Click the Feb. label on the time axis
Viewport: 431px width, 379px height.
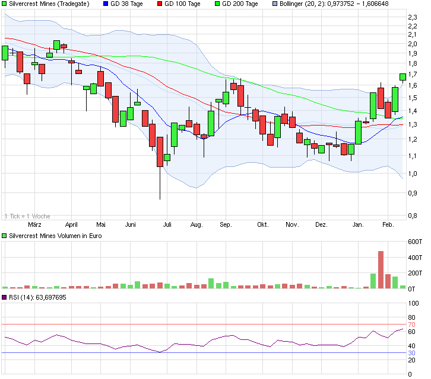[388, 225]
